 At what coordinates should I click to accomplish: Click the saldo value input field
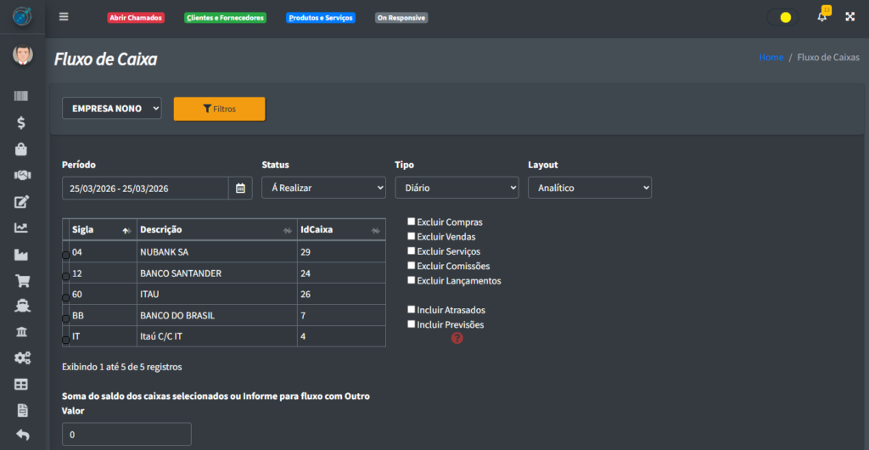point(126,434)
